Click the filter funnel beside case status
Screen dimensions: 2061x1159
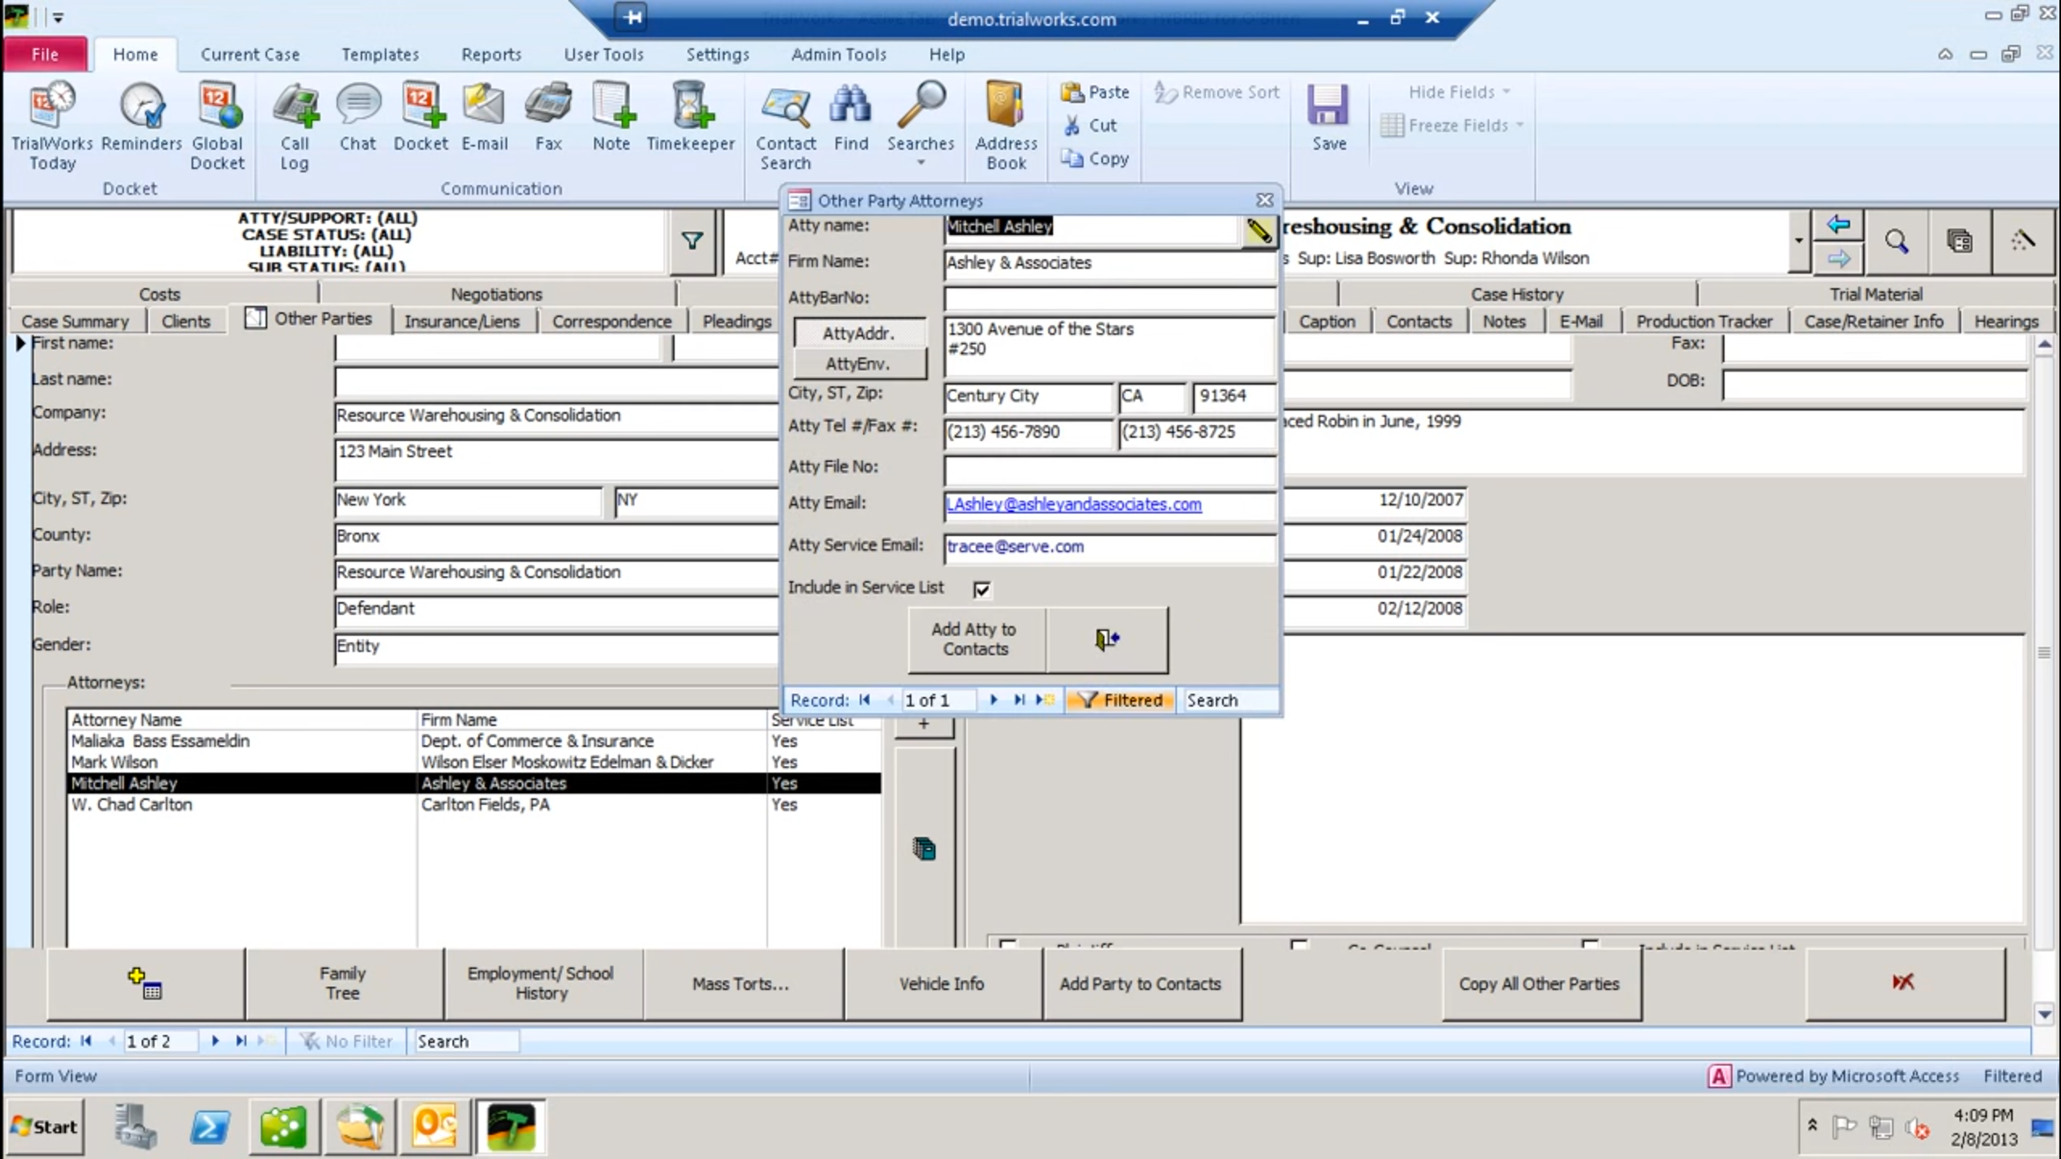(692, 241)
